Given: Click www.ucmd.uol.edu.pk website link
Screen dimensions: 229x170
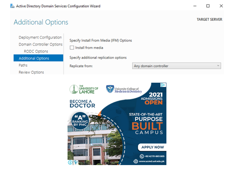Looking at the screenshot, I should pyautogui.click(x=152, y=161).
